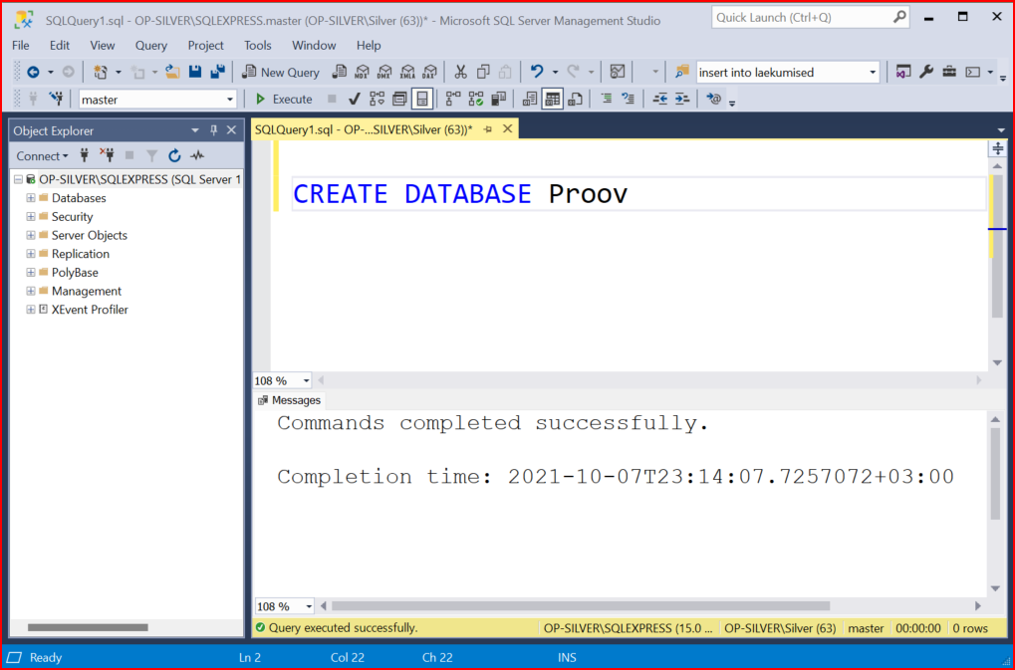Click the Change Connection icon
Viewport: 1015px width, 670px height.
(57, 99)
